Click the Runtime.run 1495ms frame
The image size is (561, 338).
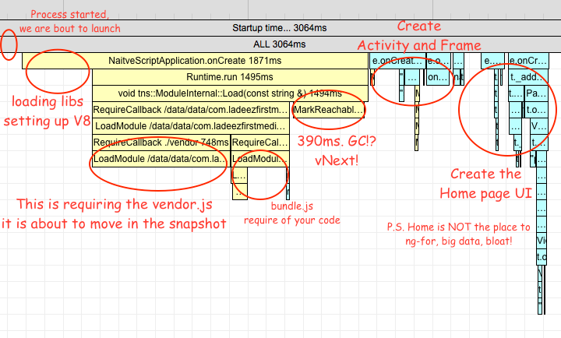pyautogui.click(x=230, y=77)
